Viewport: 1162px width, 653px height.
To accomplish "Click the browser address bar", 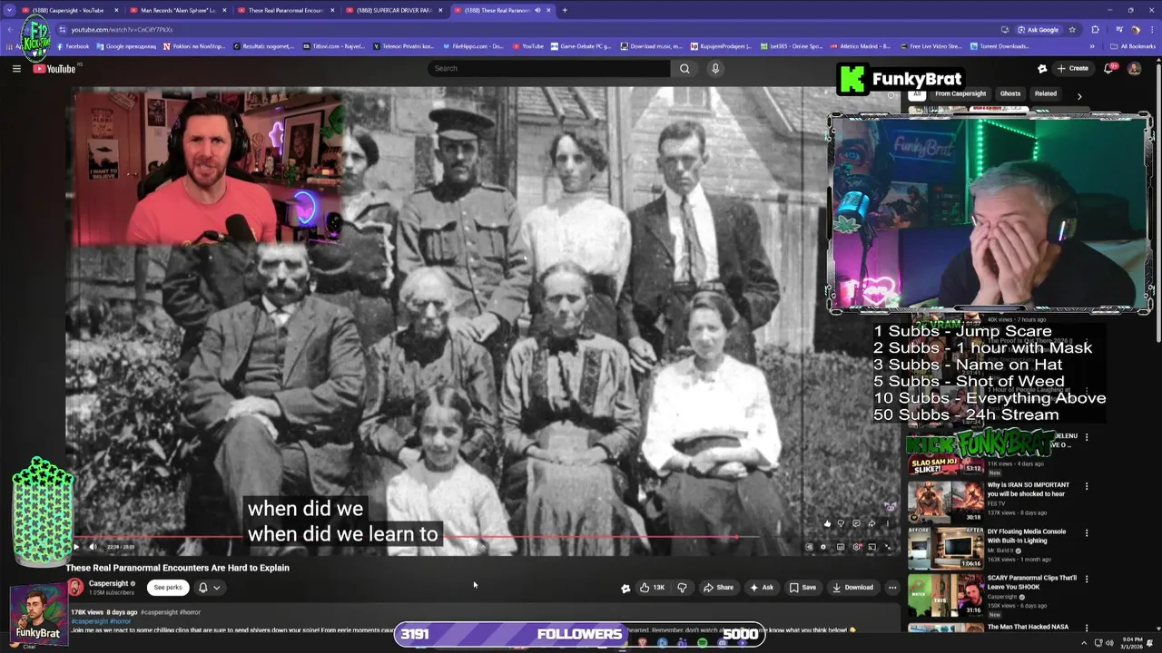I will 508,29.
